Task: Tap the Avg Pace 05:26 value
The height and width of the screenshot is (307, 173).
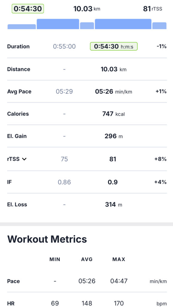Action: click(114, 91)
